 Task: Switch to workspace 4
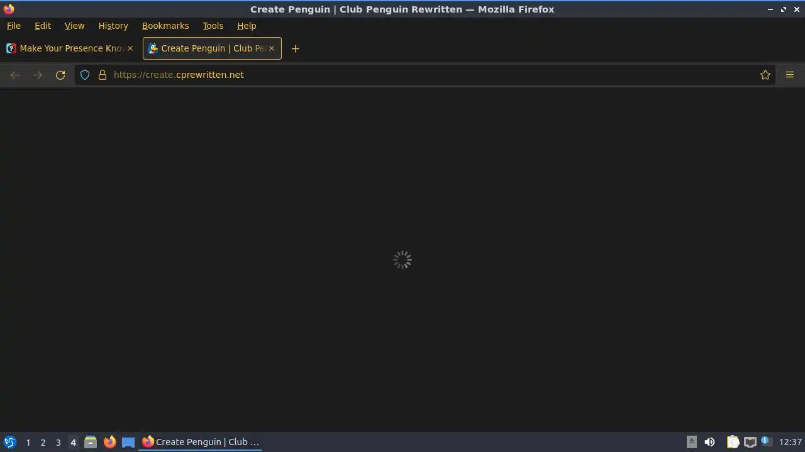tap(73, 443)
